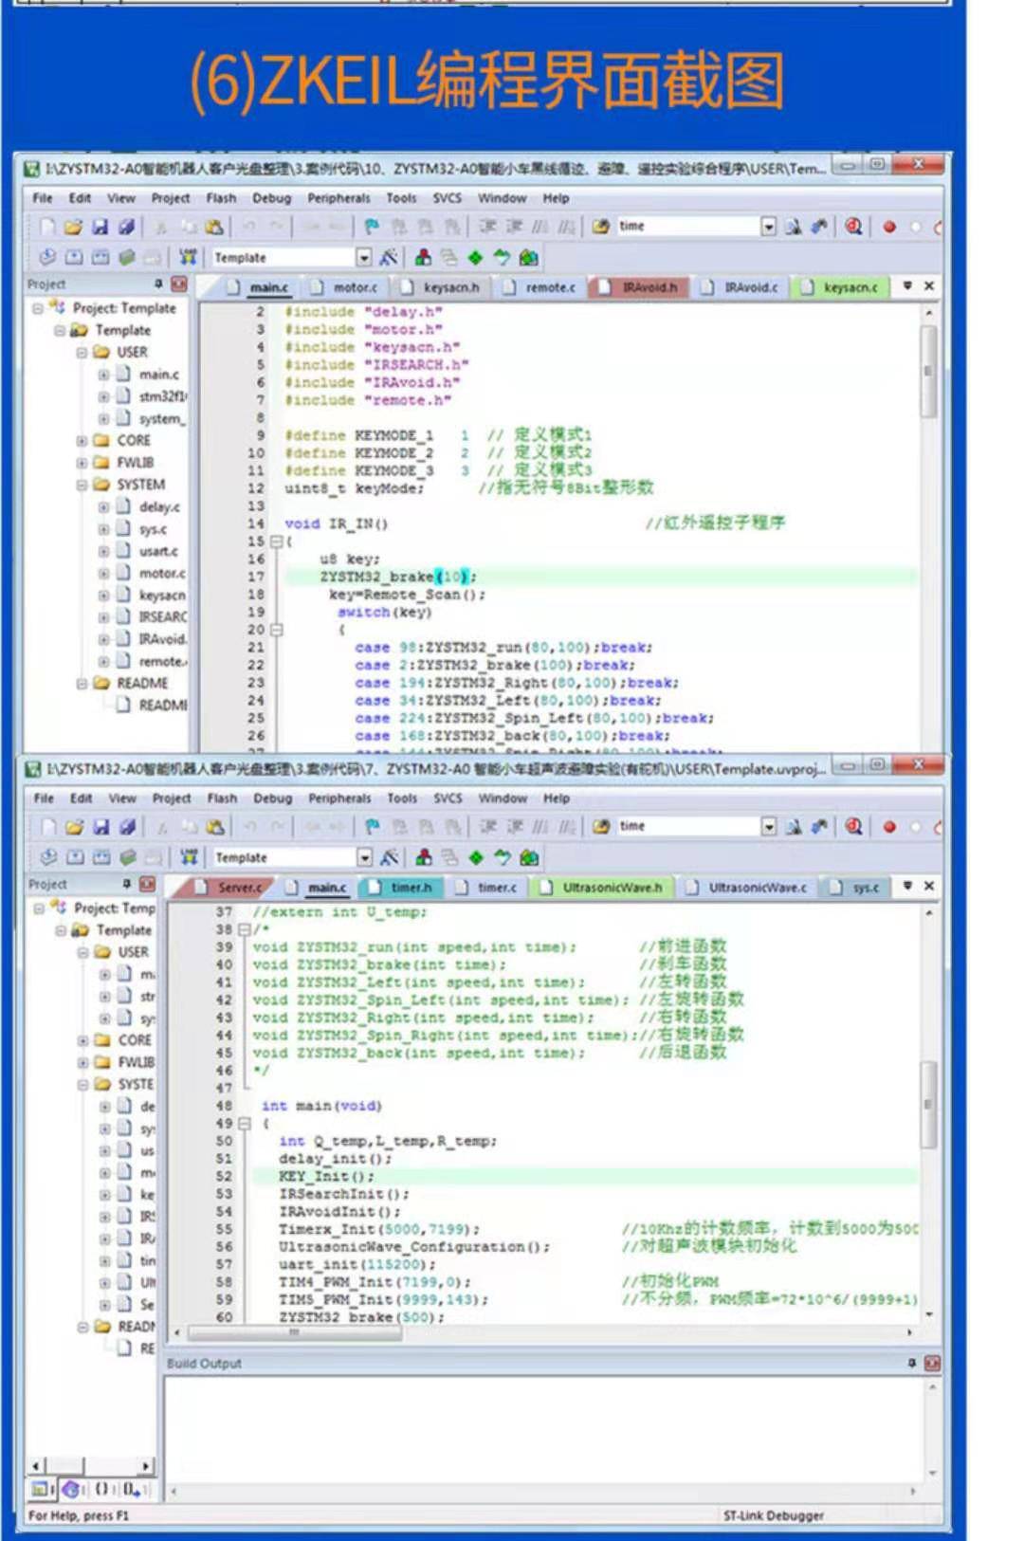The height and width of the screenshot is (1541, 1024).
Task: Open the Template target dropdown in the upper window
Action: click(x=364, y=257)
